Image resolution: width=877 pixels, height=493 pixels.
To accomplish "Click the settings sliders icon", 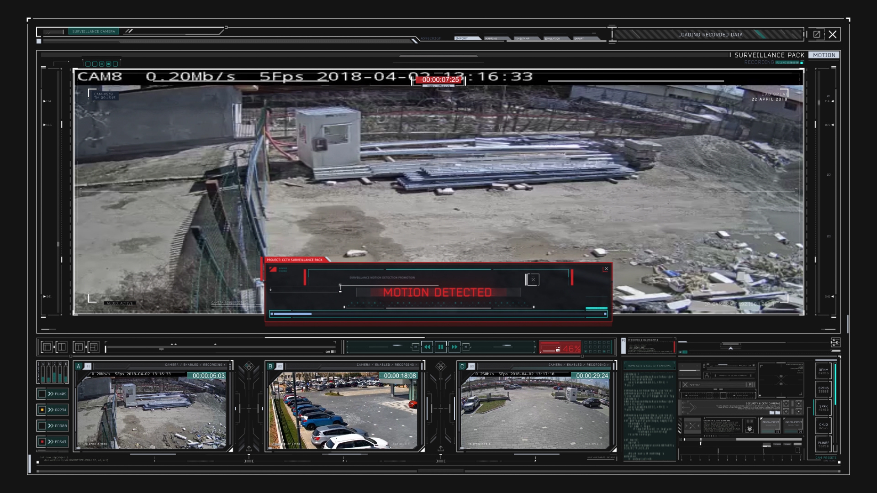I will click(x=835, y=342).
